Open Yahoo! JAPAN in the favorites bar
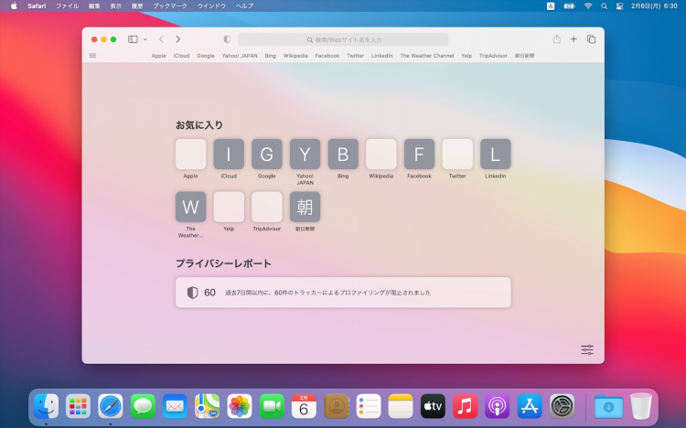 click(x=240, y=56)
